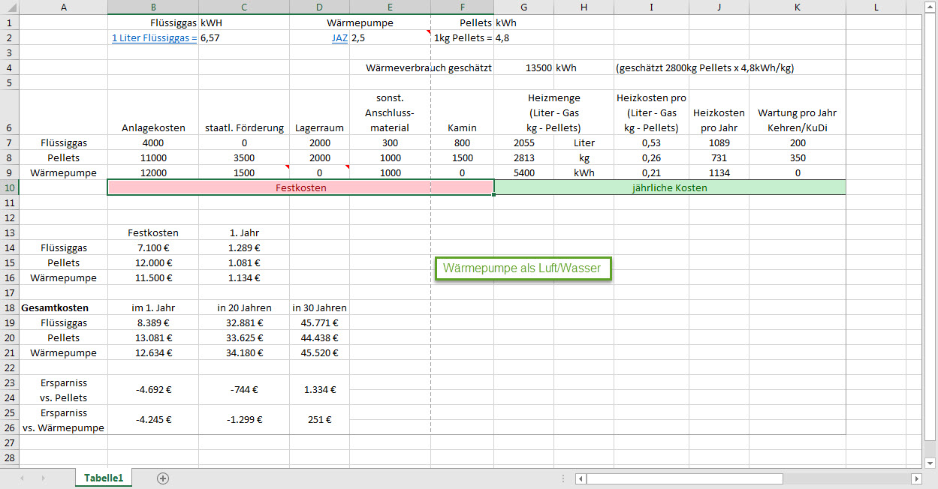Click Pellets 20-year total 33.625 €
The height and width of the screenshot is (489, 938).
(x=244, y=337)
